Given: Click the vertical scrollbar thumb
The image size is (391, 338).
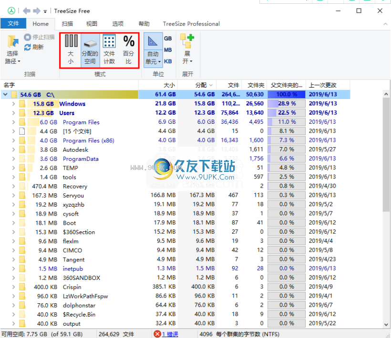Looking at the screenshot, I should click(386, 155).
